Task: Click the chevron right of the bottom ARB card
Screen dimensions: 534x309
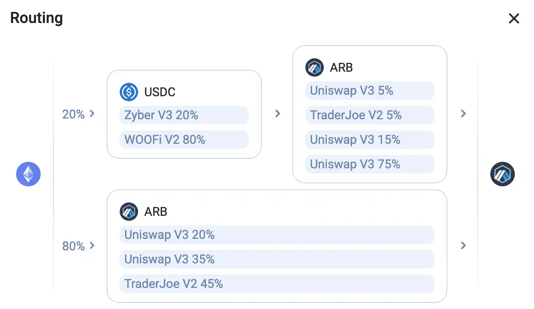Action: pyautogui.click(x=463, y=245)
